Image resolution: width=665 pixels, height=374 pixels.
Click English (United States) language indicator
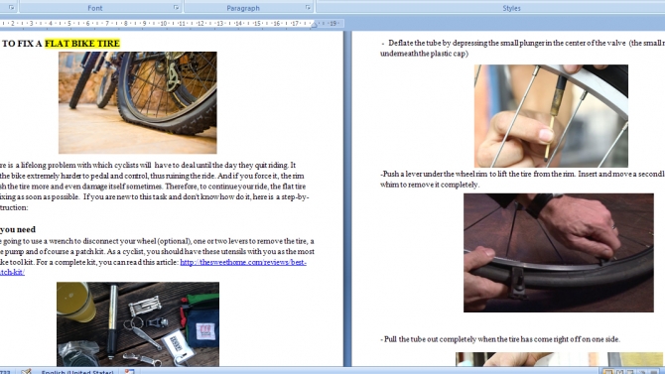(x=77, y=372)
